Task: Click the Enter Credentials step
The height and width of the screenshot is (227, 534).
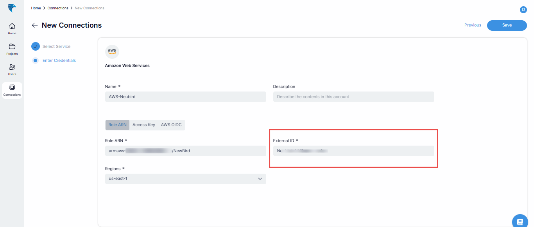Action: coord(59,61)
